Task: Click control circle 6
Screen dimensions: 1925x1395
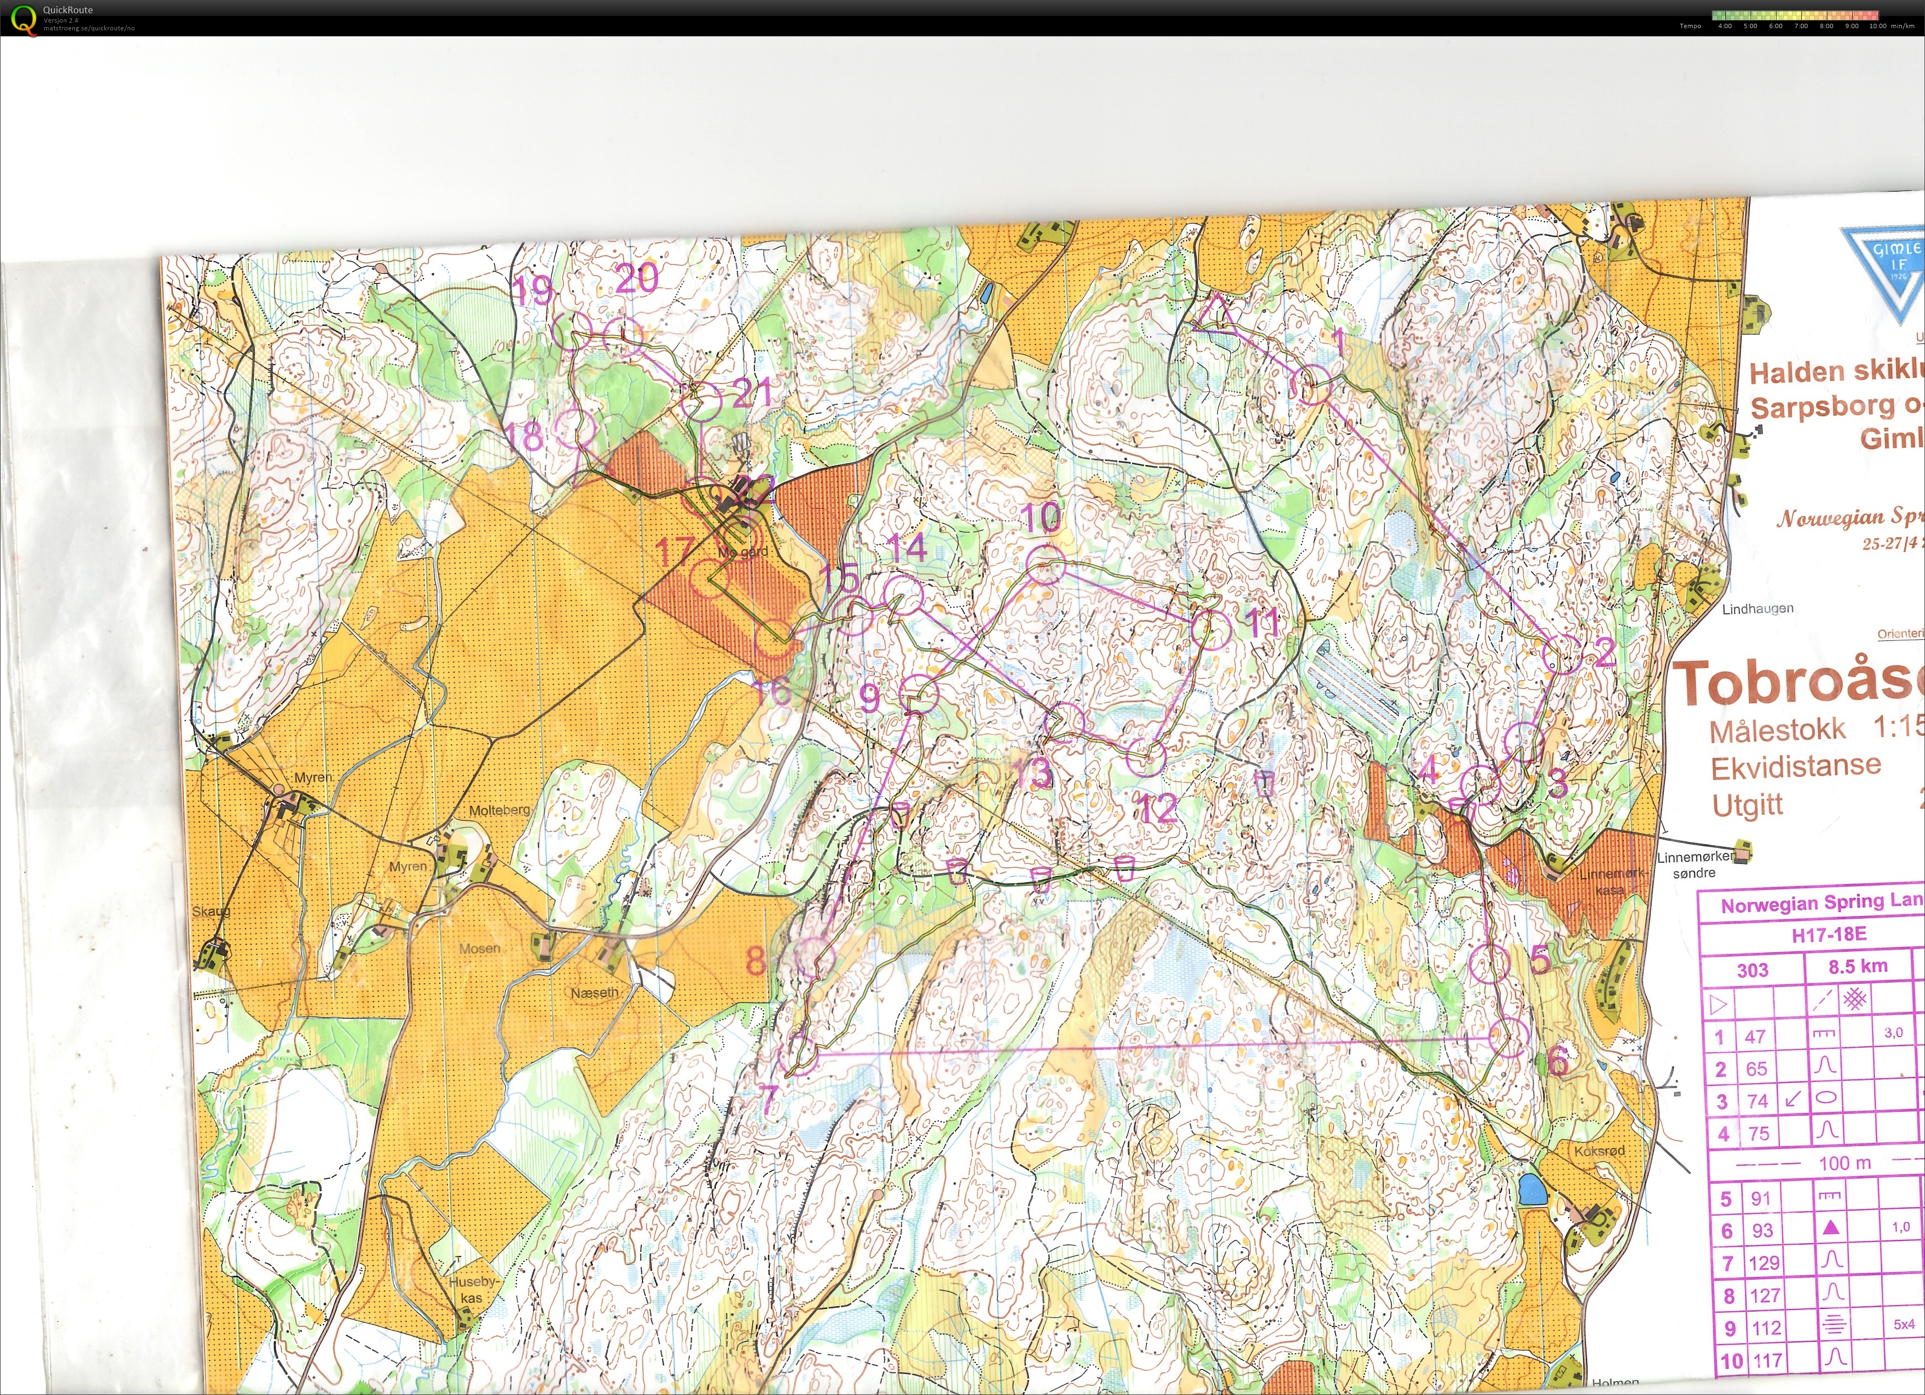Action: click(x=1508, y=1037)
